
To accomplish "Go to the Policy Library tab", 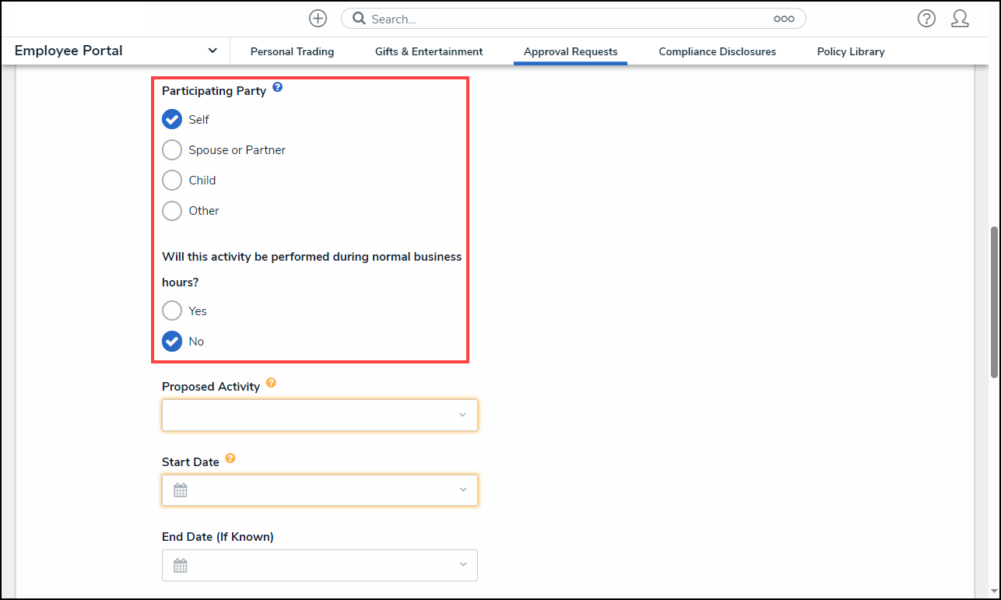I will click(x=850, y=51).
